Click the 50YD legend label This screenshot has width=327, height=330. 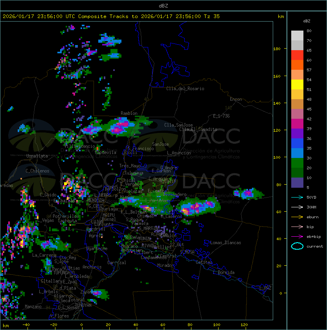tap(311, 198)
